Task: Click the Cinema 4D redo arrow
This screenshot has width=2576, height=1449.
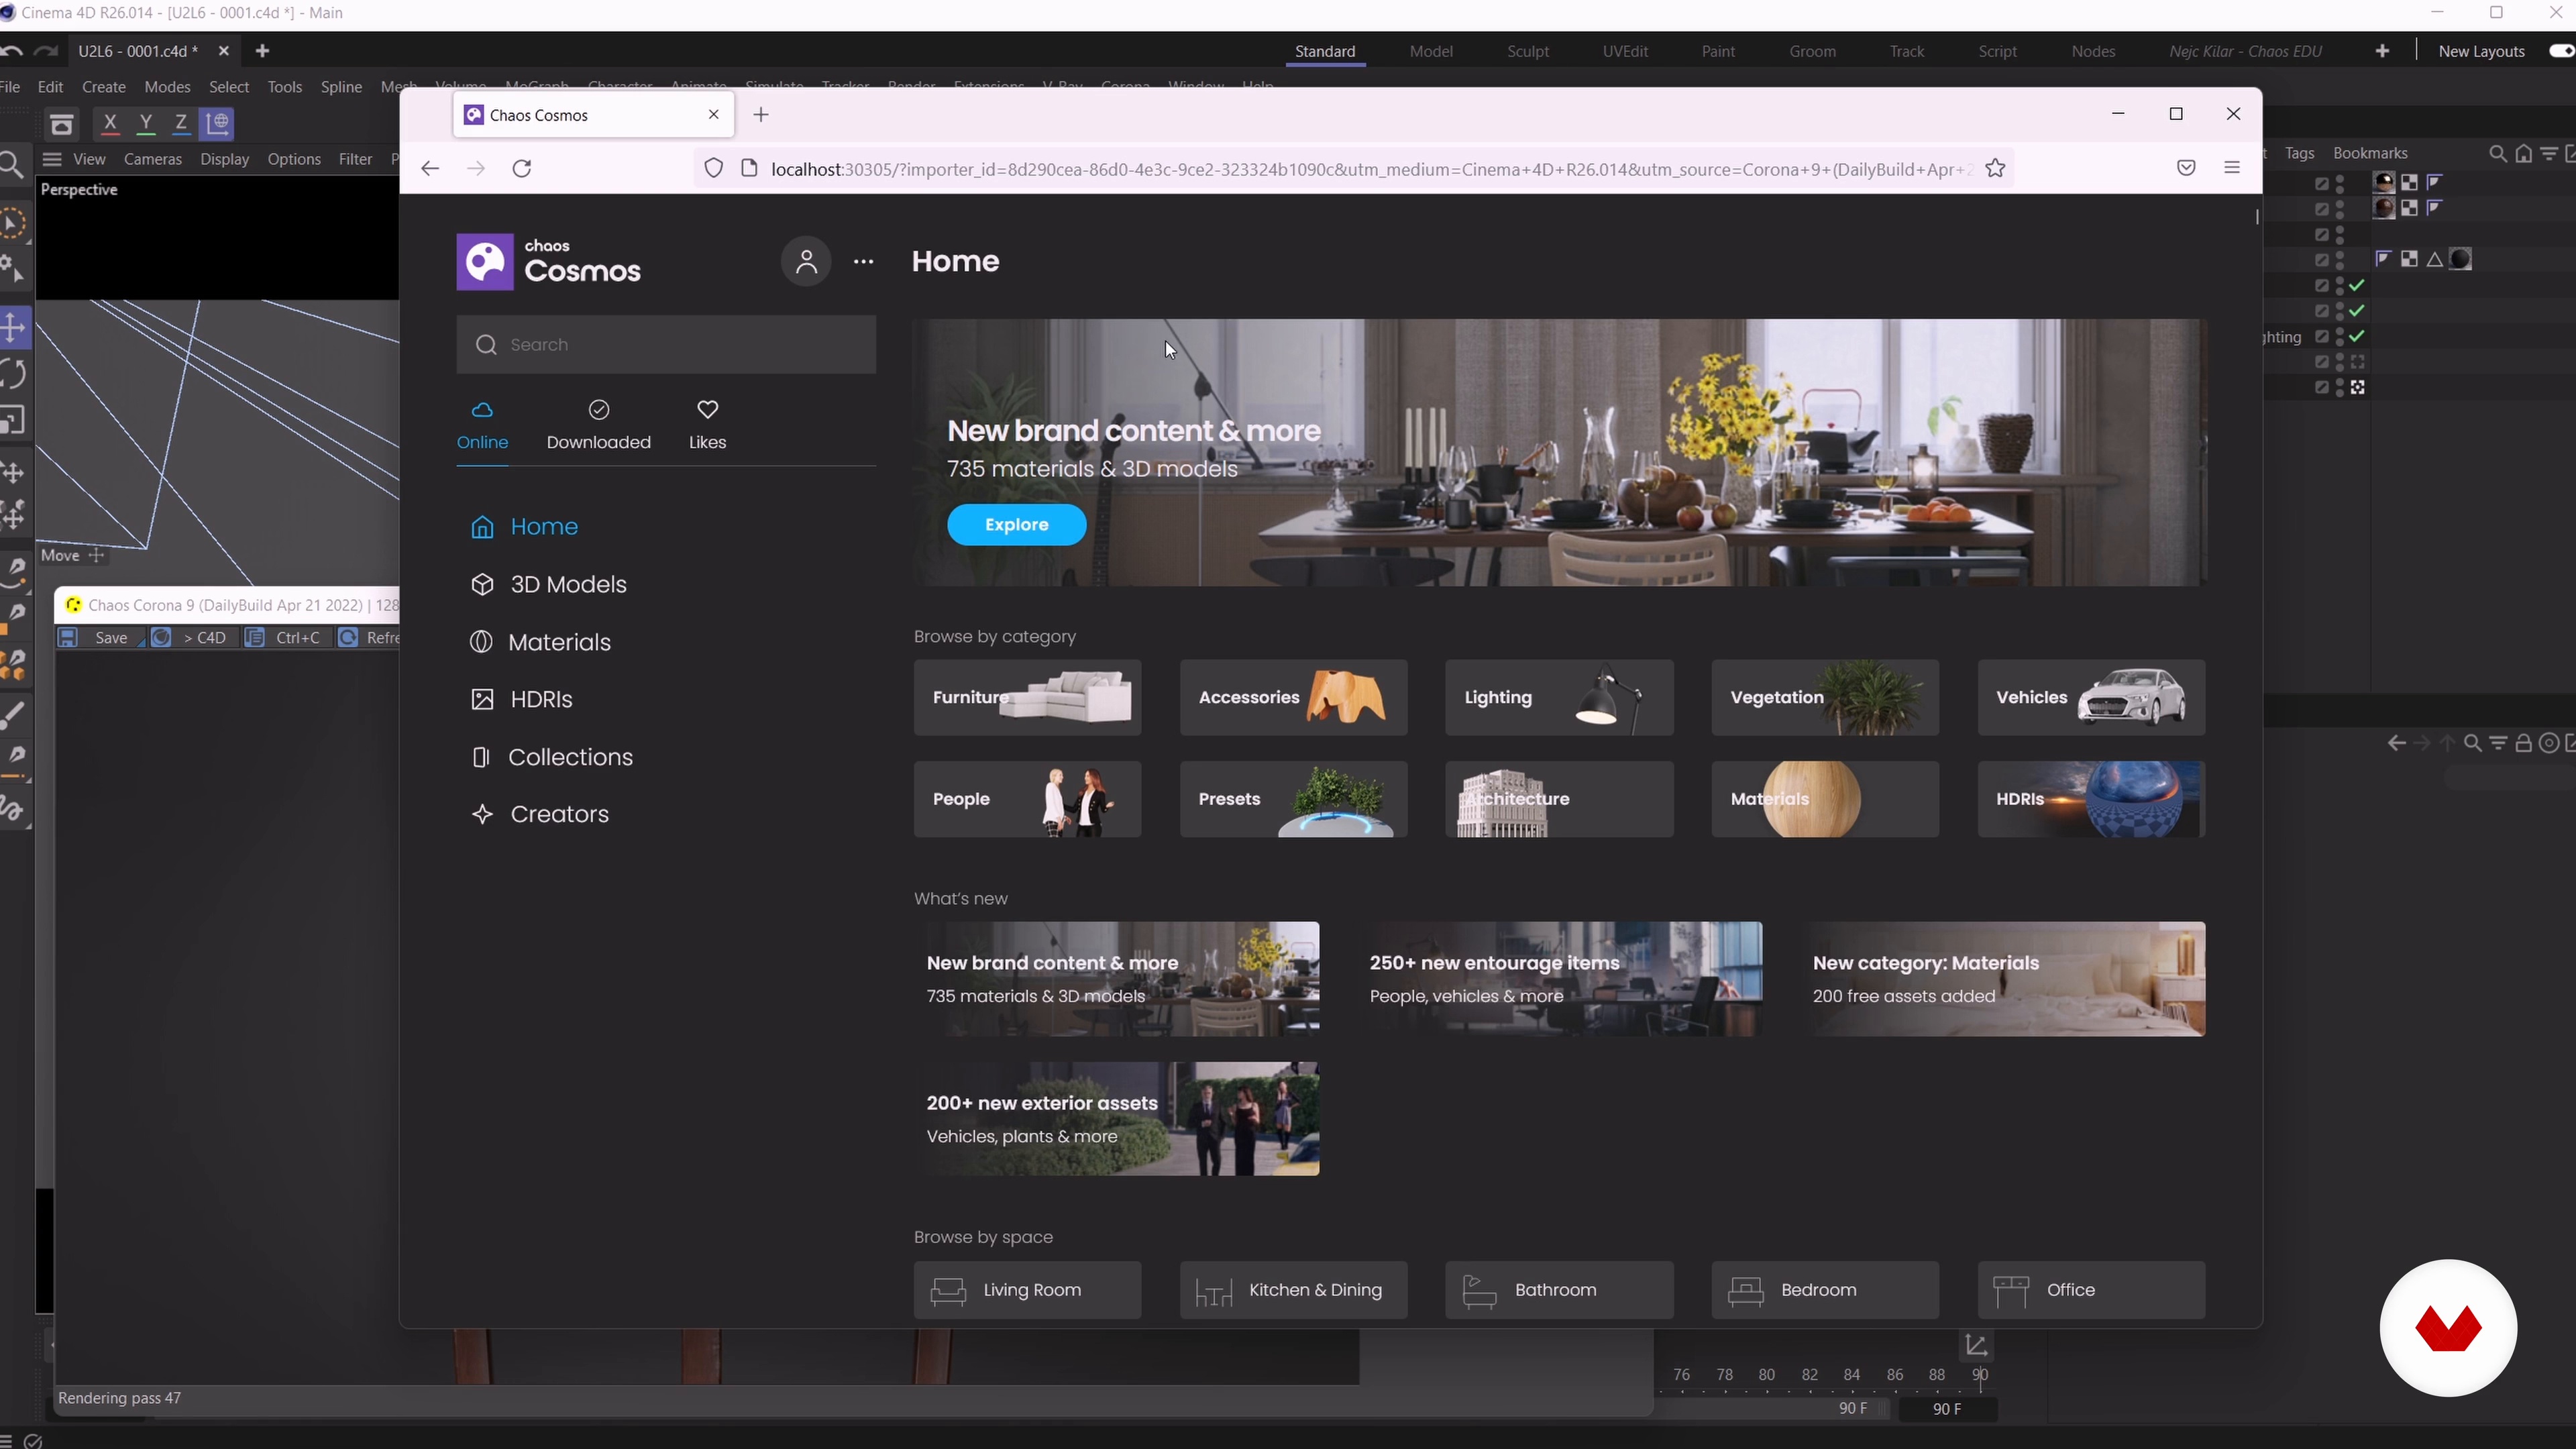Action: [46, 51]
